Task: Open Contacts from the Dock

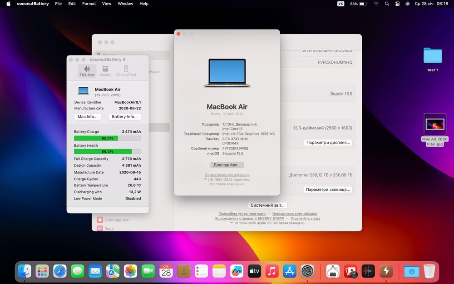Action: [183, 272]
